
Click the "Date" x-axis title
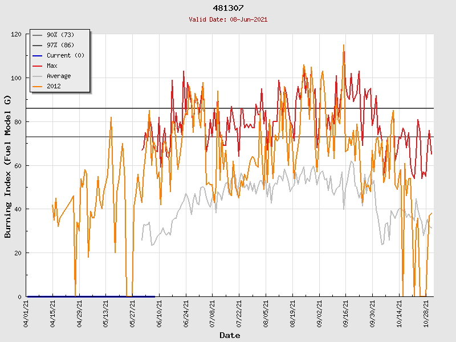coord(230,335)
